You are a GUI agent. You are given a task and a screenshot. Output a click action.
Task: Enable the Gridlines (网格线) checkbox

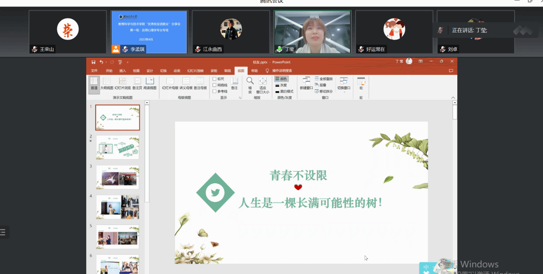pos(215,85)
